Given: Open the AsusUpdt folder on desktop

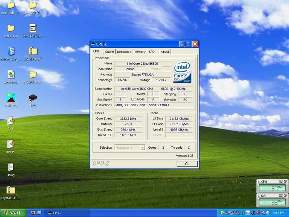Looking at the screenshot, I should (x=11, y=5).
